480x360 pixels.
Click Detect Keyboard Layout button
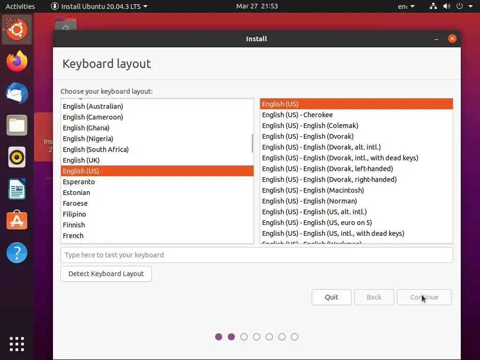pos(106,274)
